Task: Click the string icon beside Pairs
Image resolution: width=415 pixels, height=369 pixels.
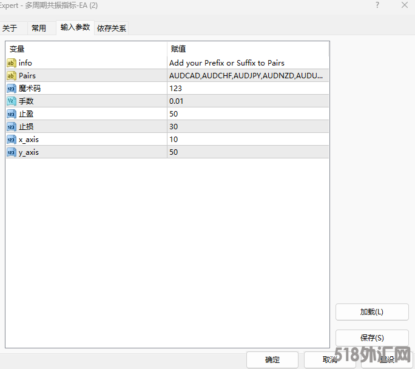Action: [11, 76]
